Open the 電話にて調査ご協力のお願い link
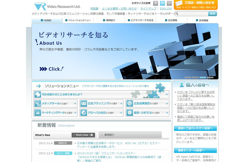Viewport: 248px width, 162px height. click(x=196, y=118)
